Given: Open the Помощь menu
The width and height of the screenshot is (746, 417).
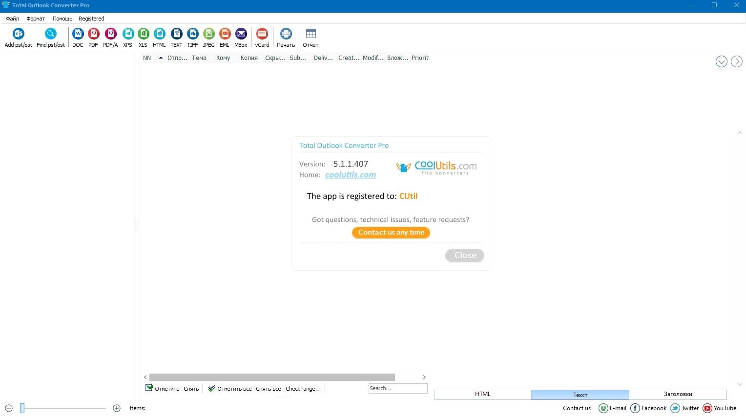Looking at the screenshot, I should point(62,19).
